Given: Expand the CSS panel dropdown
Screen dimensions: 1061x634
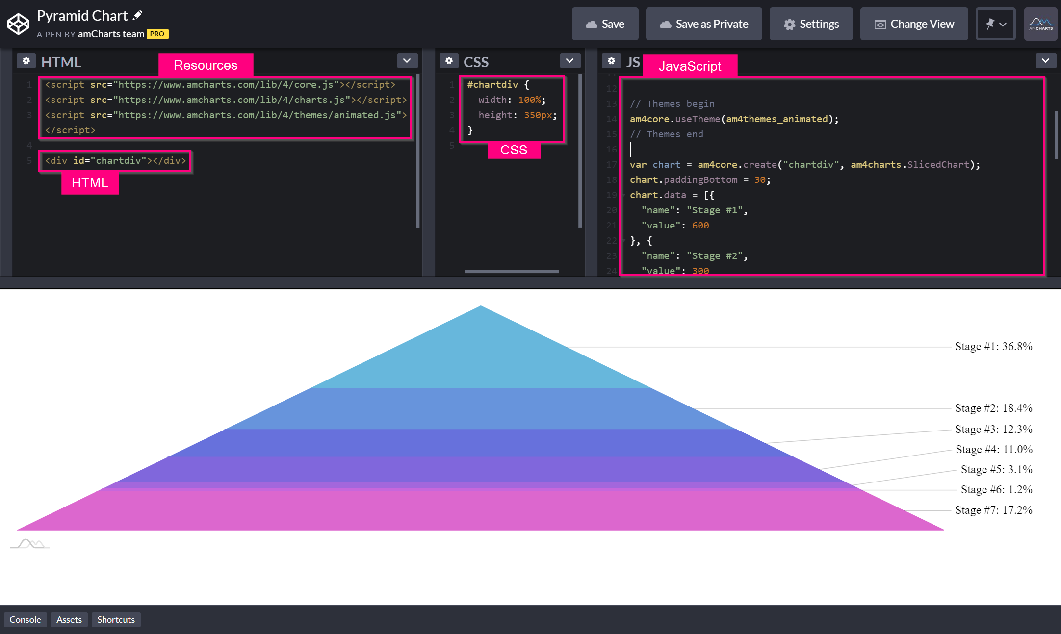Looking at the screenshot, I should (x=570, y=61).
